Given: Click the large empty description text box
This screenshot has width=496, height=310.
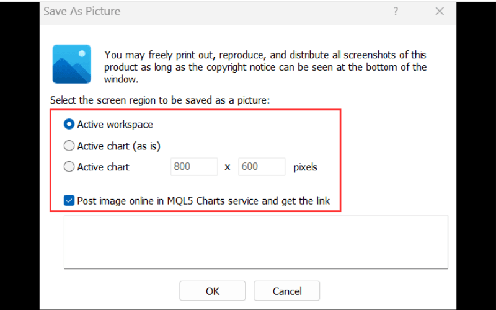Looking at the screenshot, I should (x=256, y=242).
